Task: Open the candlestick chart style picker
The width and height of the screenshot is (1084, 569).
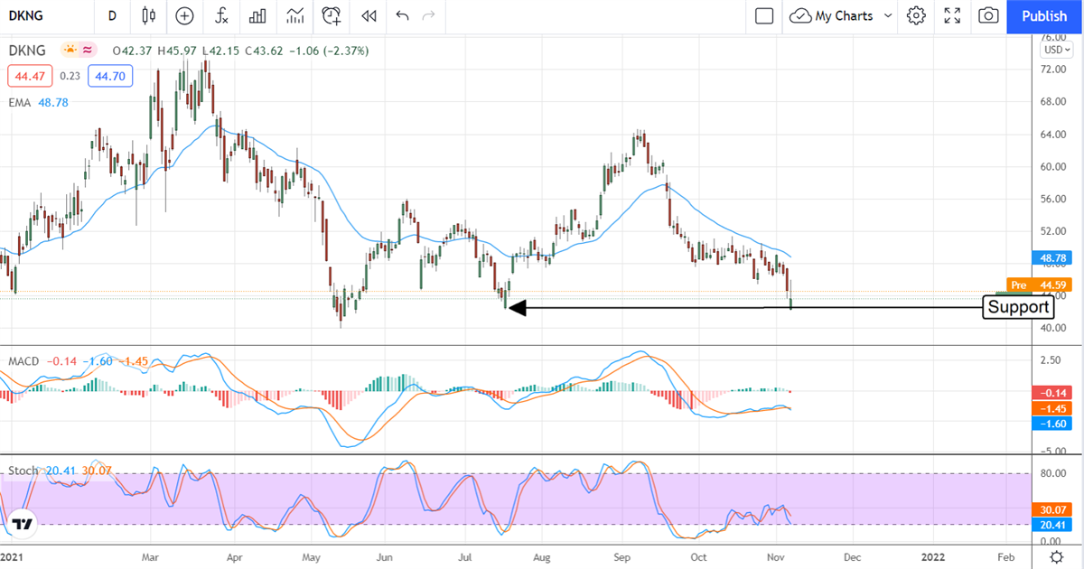Action: click(149, 15)
